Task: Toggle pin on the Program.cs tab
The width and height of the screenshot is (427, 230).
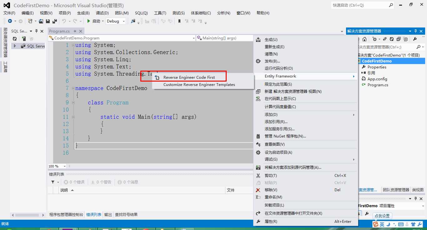Action: tap(75, 31)
